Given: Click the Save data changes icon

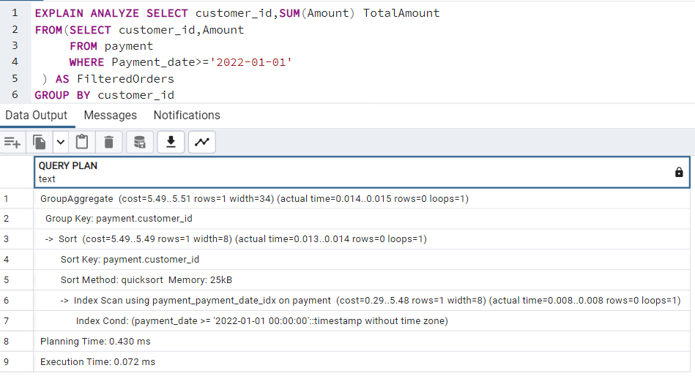Looking at the screenshot, I should click(140, 142).
